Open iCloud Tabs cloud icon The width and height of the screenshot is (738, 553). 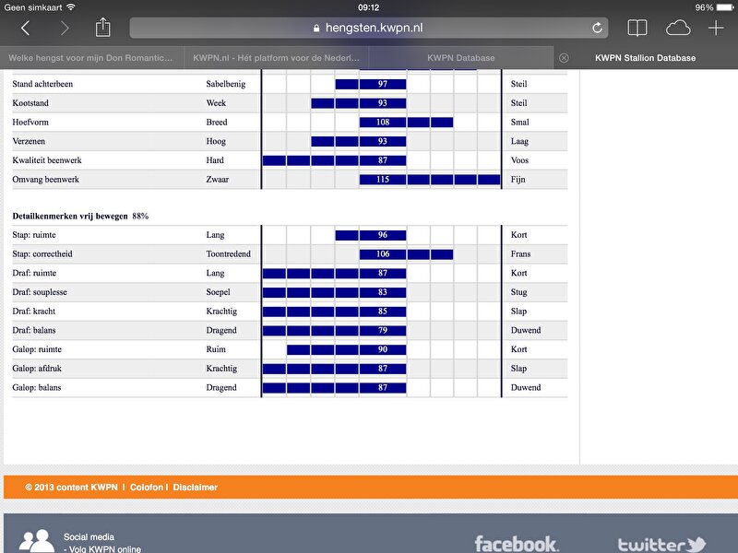pos(677,28)
